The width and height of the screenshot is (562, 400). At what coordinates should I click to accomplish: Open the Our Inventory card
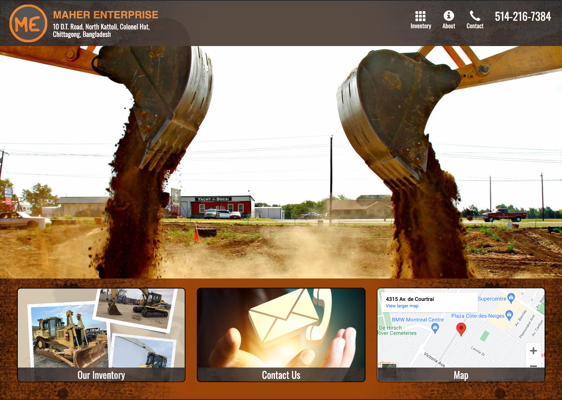101,335
